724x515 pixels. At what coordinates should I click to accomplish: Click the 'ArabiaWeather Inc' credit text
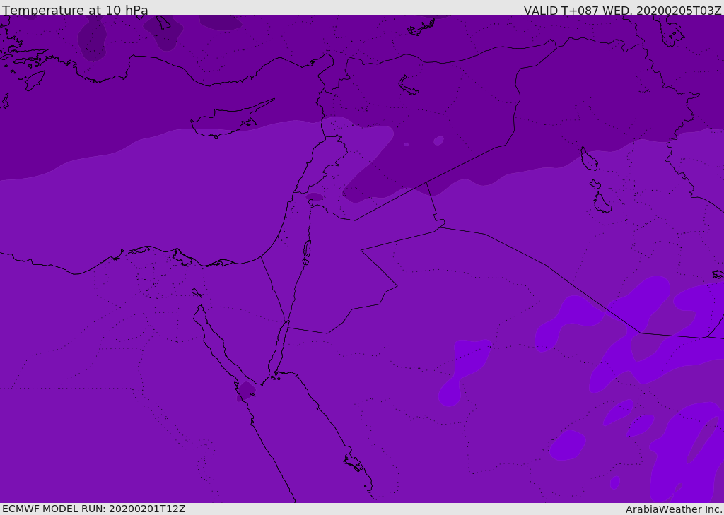[673, 509]
